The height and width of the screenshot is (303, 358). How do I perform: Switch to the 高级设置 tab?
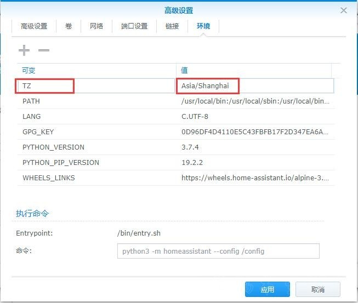[x=34, y=26]
